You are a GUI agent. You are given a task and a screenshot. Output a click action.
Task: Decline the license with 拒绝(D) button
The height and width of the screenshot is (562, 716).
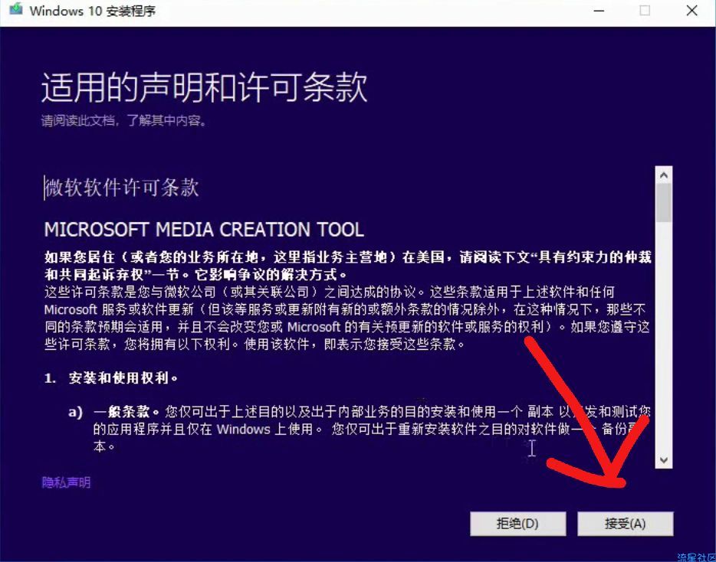point(517,523)
